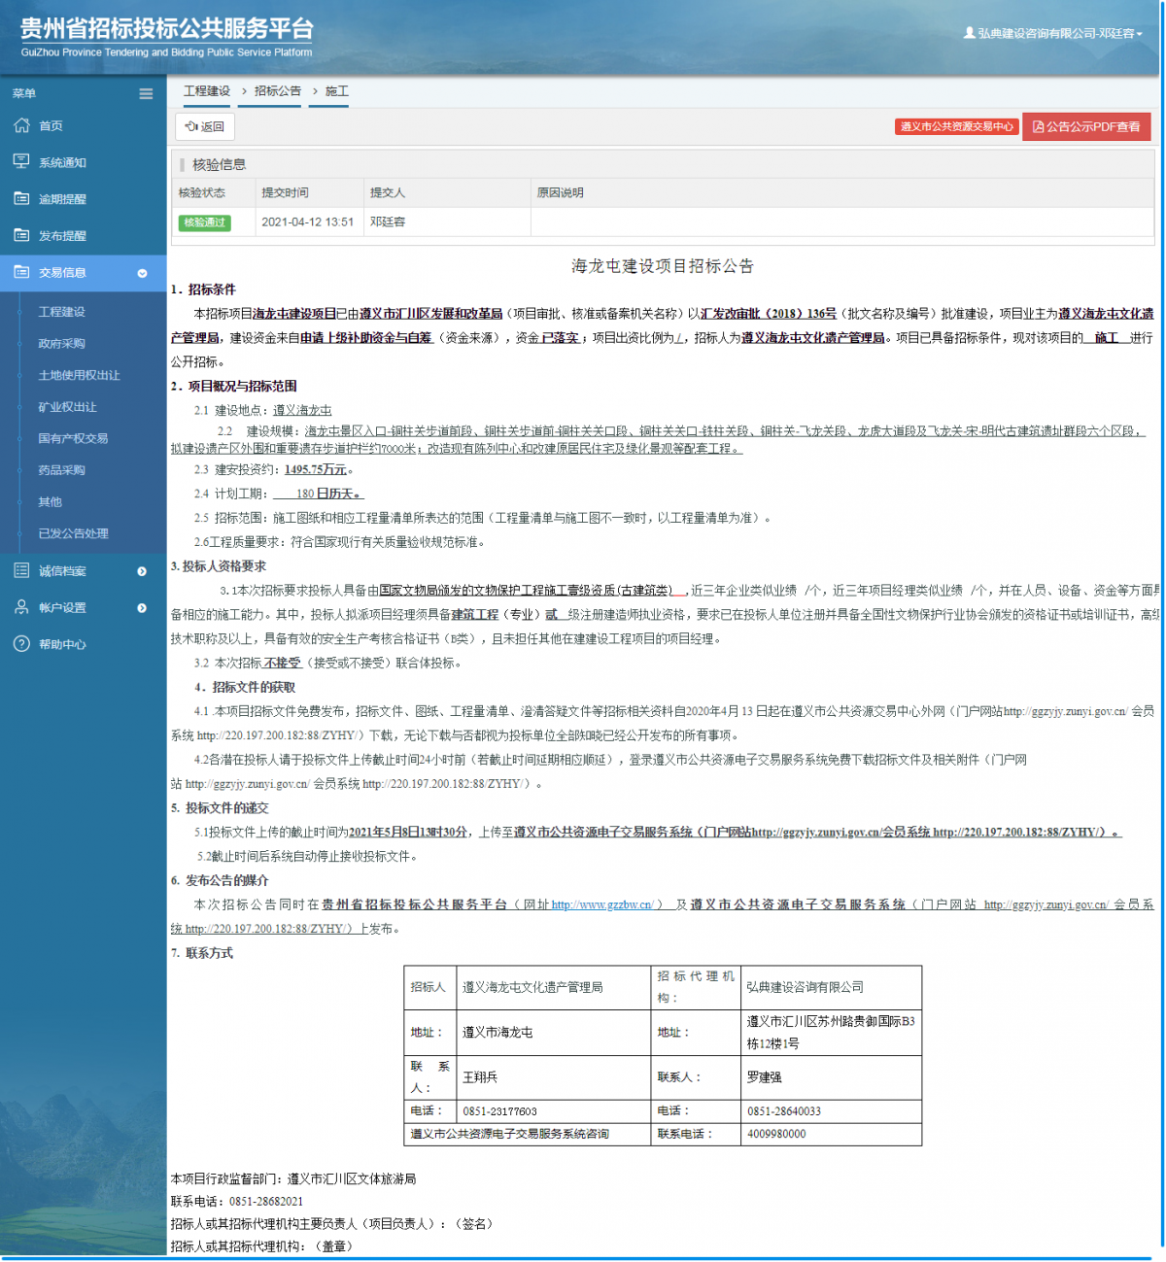Select the 交易信息 panel icon
Image resolution: width=1166 pixels, height=1262 pixels.
(19, 273)
